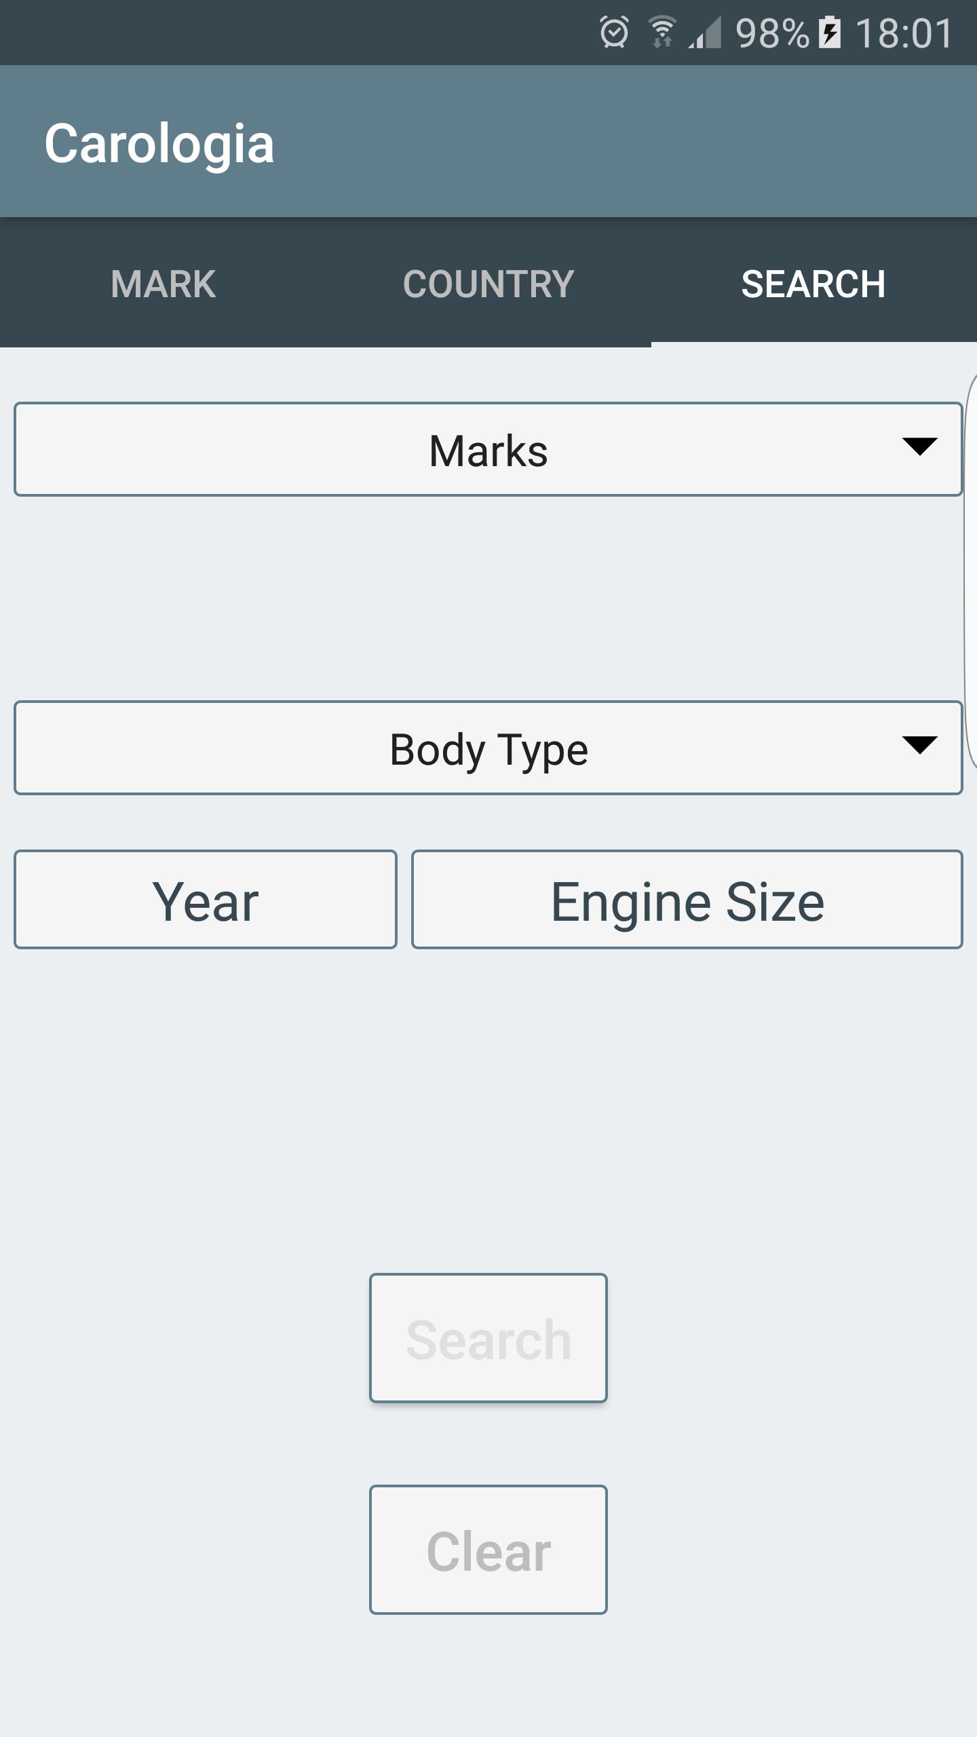This screenshot has width=977, height=1737.
Task: Click the Marks dropdown arrow
Action: click(919, 446)
